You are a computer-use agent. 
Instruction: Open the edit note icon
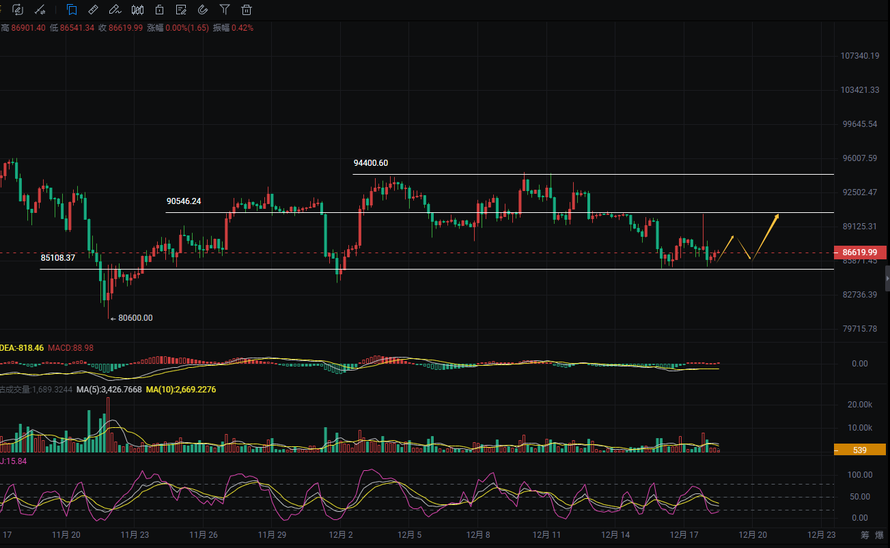tap(181, 10)
